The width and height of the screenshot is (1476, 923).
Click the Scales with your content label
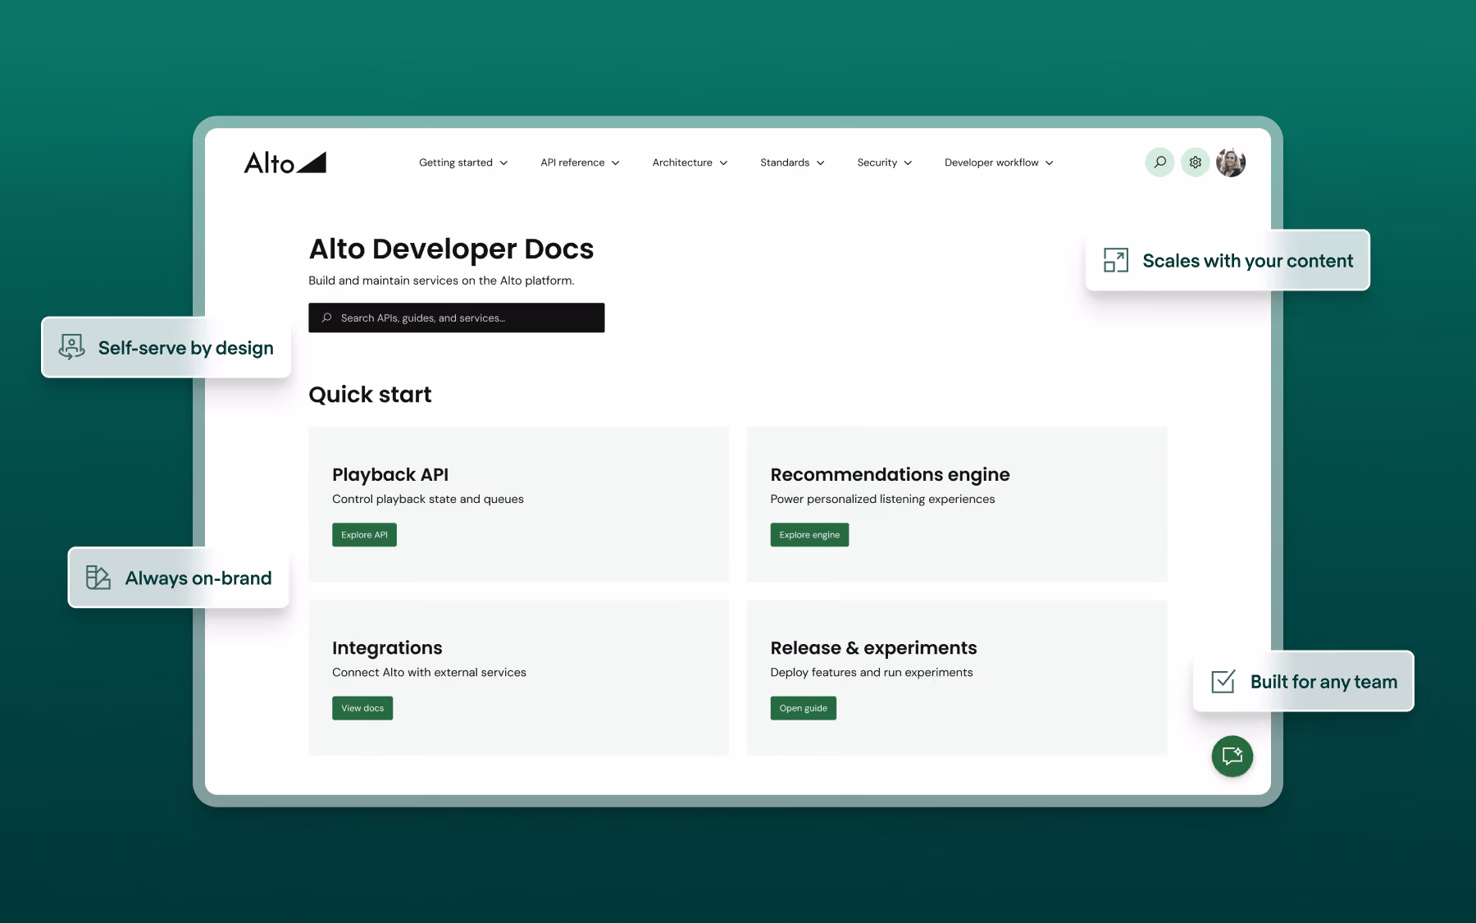tap(1247, 261)
